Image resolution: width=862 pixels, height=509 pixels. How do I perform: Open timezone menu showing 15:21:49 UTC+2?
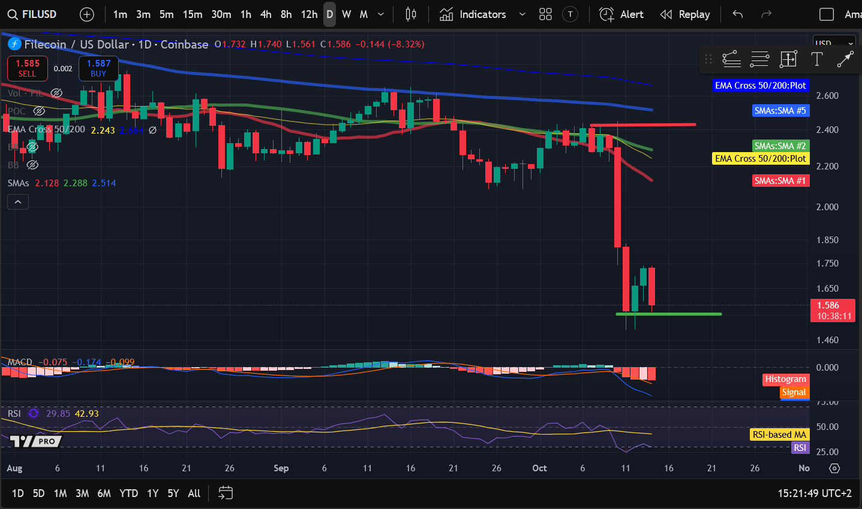815,493
